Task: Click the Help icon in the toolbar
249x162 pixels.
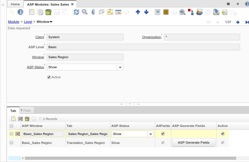Action: [20, 12]
